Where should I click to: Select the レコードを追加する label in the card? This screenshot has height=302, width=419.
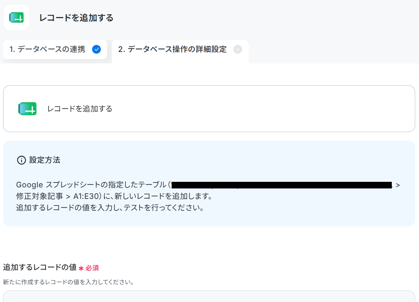[80, 109]
